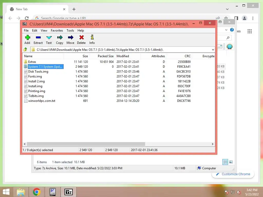Screen dimensions: 263x197
Task: Click the Explorer search magnifier icon
Action: [228, 38]
